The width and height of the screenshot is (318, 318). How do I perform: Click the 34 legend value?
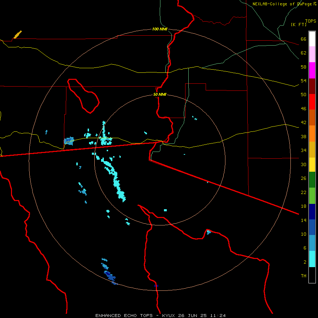pyautogui.click(x=304, y=150)
